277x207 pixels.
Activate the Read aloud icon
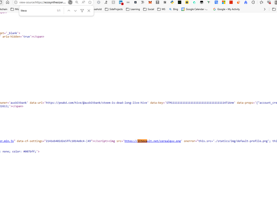83,2
